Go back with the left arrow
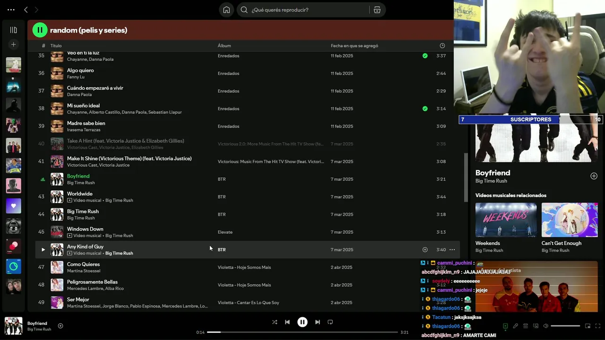Image resolution: width=605 pixels, height=340 pixels. [x=26, y=10]
